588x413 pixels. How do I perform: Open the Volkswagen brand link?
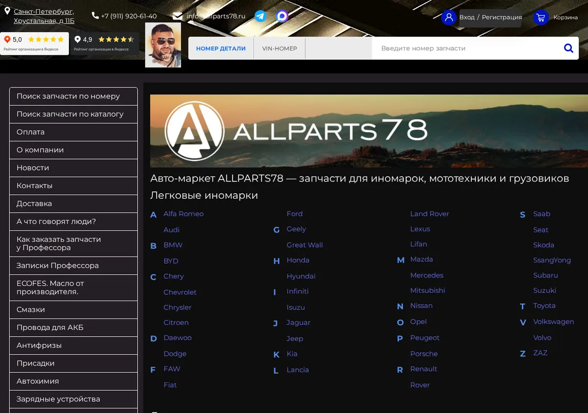(x=554, y=322)
